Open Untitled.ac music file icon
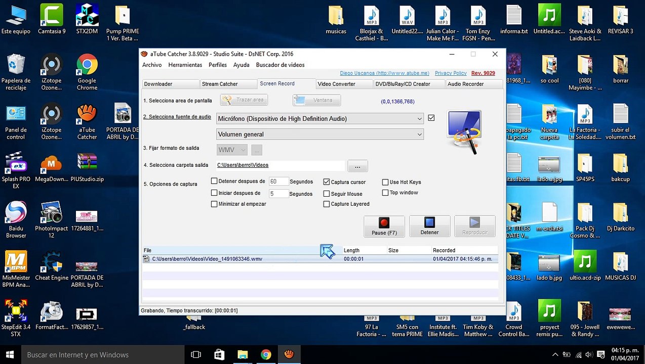 549,19
